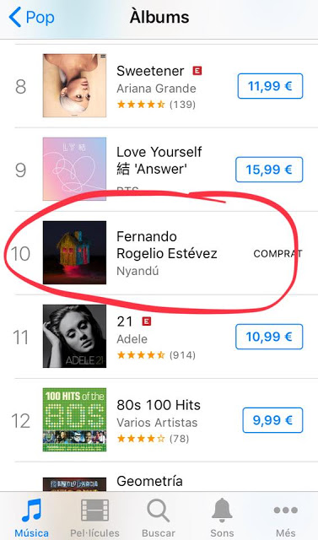Tap the COMPRAT label for Fernando Rogelio Estévez
This screenshot has width=318, height=540.
pos(278,254)
